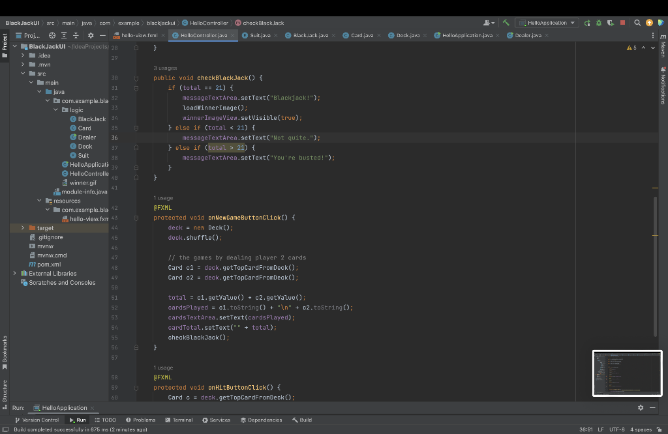Screen dimensions: 668x434
Task: Open the Dependencies tool window
Action: tap(261, 420)
